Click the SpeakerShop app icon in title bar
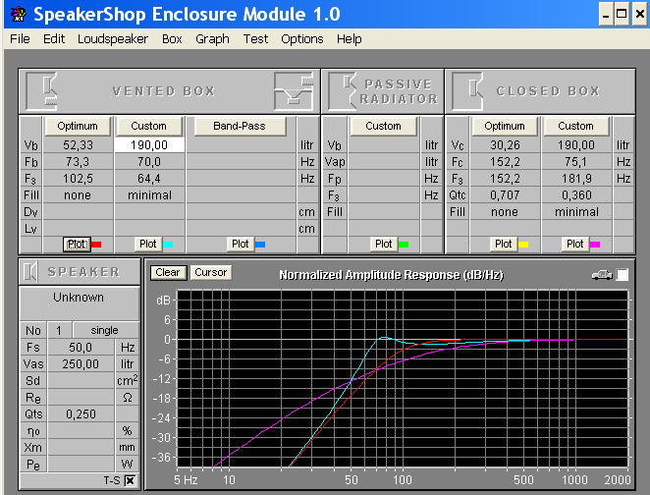 click(19, 14)
